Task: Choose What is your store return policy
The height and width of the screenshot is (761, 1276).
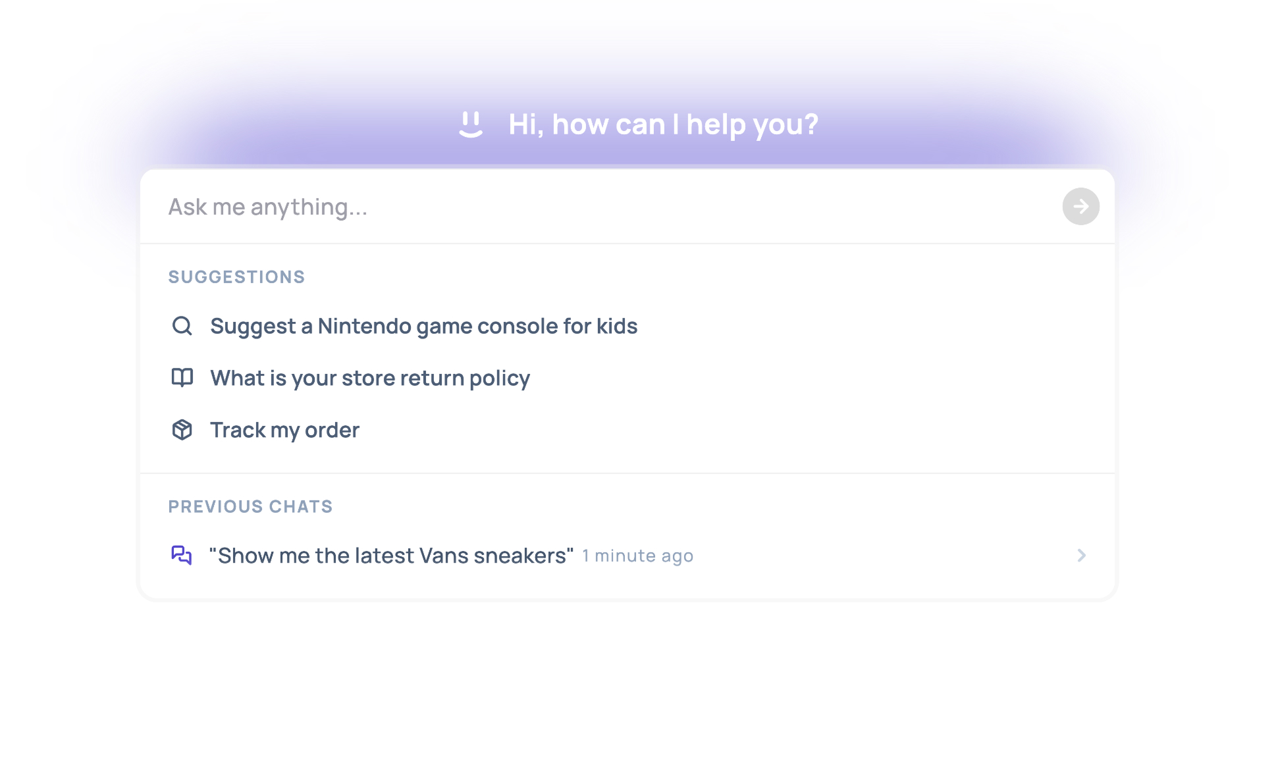Action: (x=369, y=378)
